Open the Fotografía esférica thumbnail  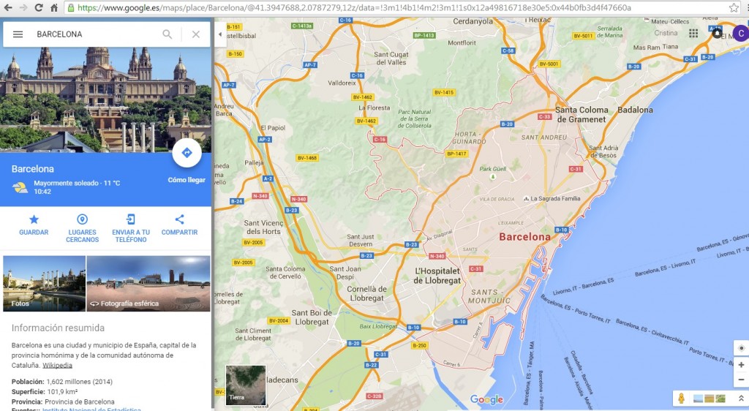click(x=148, y=284)
